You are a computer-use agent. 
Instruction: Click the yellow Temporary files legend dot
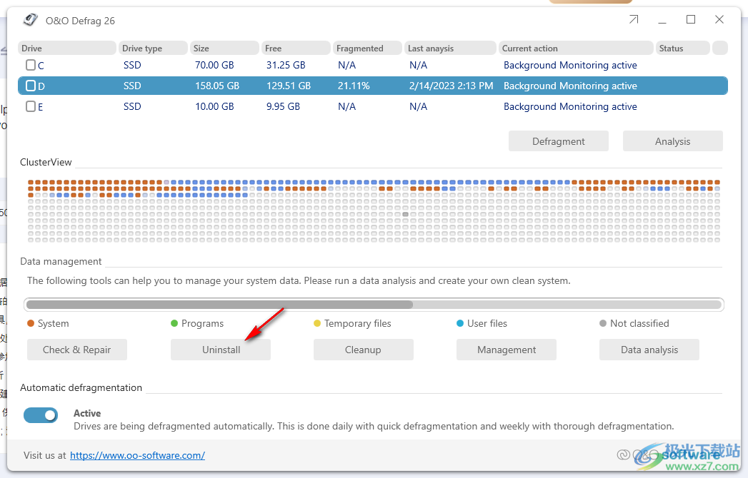coord(316,323)
